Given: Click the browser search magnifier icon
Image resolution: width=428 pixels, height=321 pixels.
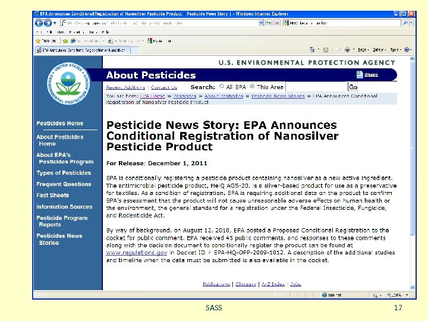Looking at the screenshot, I should click(x=405, y=23).
